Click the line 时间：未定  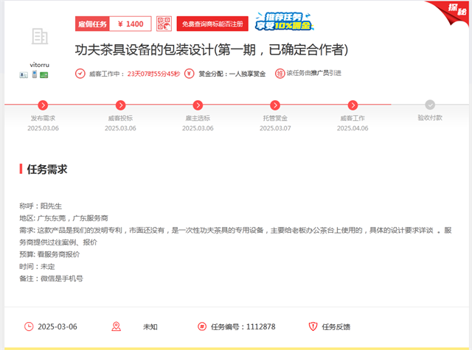pos(37,267)
